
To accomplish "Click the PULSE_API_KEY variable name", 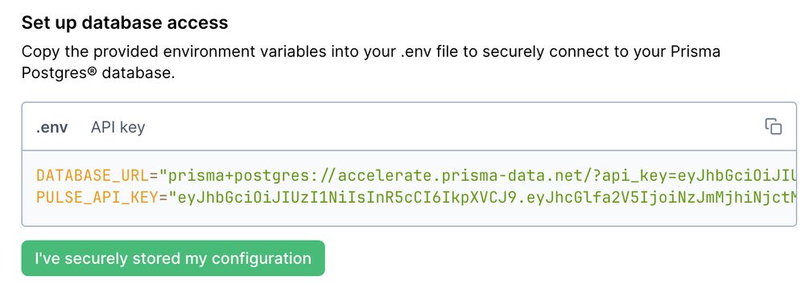I will [97, 197].
